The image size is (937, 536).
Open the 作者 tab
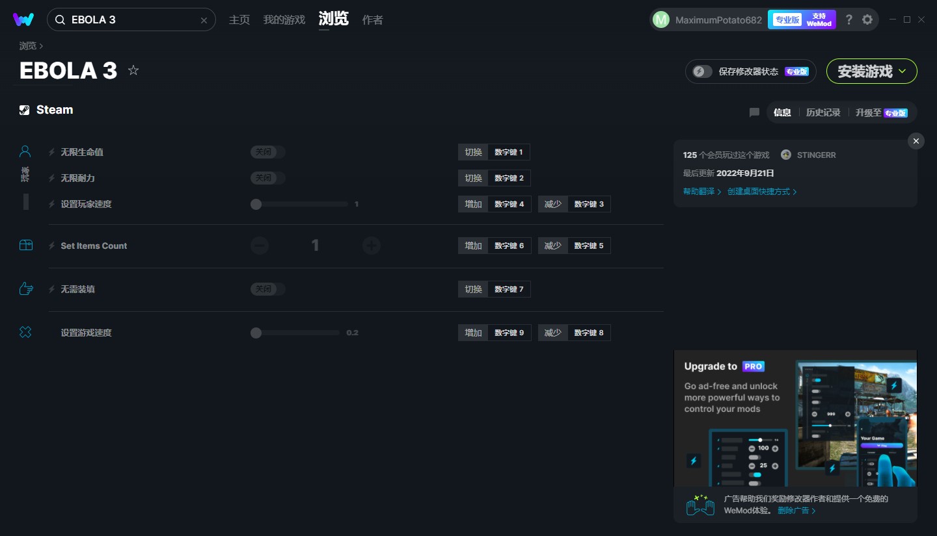(x=373, y=20)
